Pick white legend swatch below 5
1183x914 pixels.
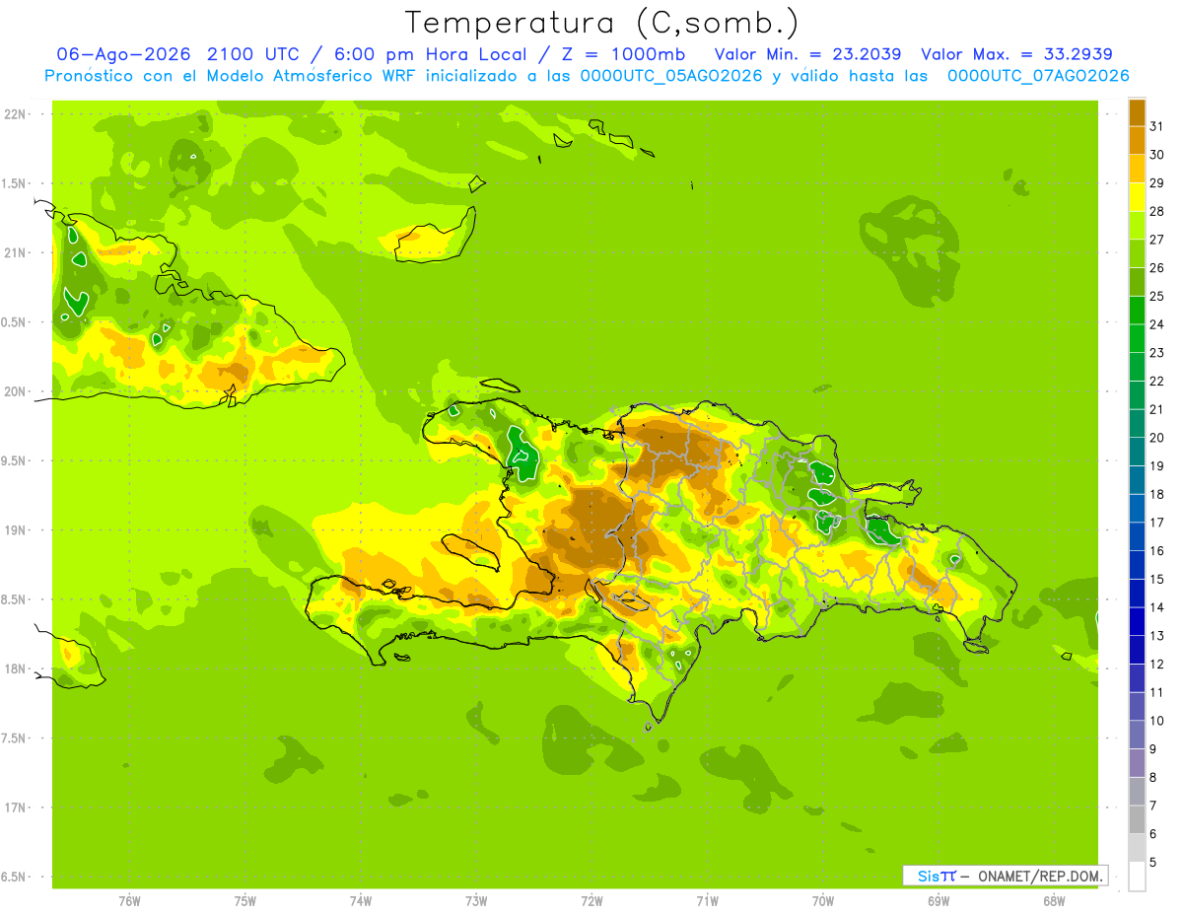coord(1137,877)
